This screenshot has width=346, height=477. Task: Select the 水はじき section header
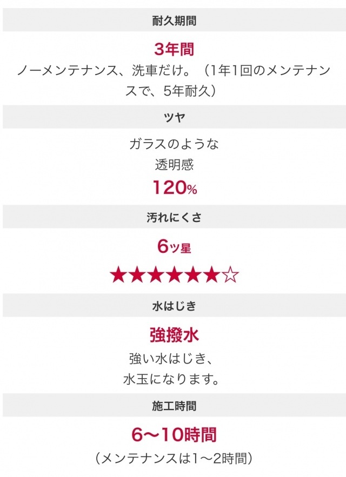(174, 306)
